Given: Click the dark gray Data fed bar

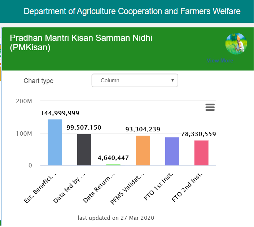Looking at the screenshot, I should tap(84, 150).
